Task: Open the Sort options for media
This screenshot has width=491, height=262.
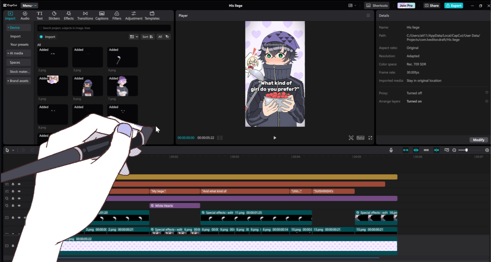Action: click(x=147, y=37)
